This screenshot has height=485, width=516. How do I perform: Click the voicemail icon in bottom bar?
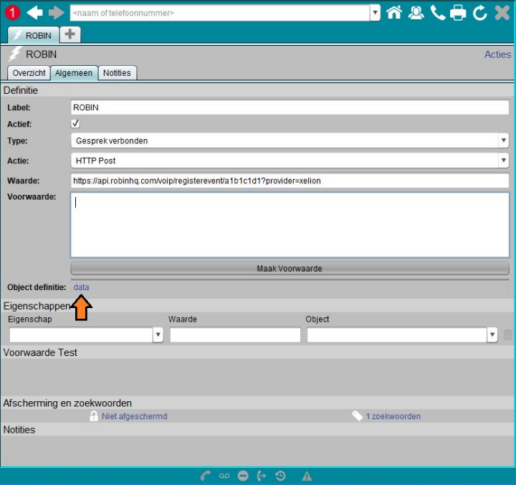(x=224, y=476)
